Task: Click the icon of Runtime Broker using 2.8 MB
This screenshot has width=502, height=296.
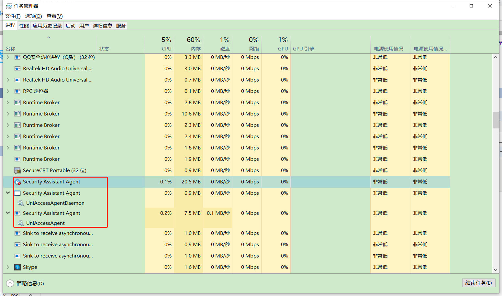Action: point(17,103)
